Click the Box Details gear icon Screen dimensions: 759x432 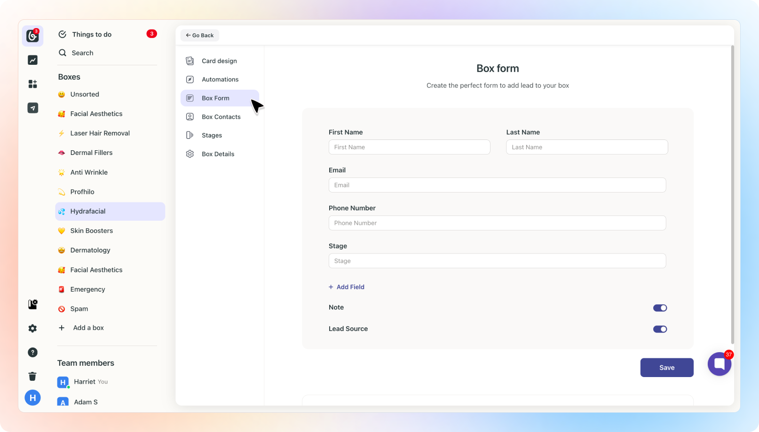pyautogui.click(x=190, y=154)
